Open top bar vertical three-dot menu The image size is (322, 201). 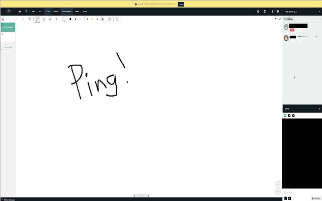[x=272, y=12]
